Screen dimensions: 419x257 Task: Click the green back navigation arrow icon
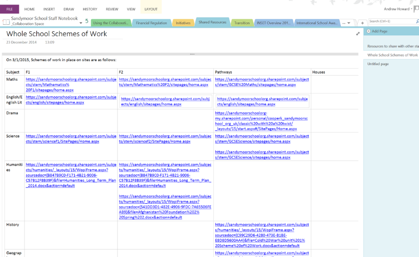point(87,21)
